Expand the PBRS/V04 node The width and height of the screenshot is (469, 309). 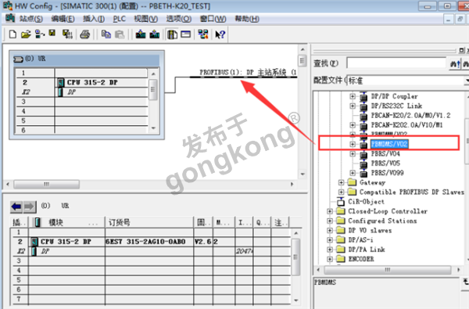[x=353, y=153]
